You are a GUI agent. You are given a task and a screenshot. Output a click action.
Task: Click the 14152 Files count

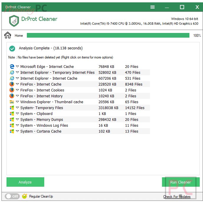coord(135,108)
